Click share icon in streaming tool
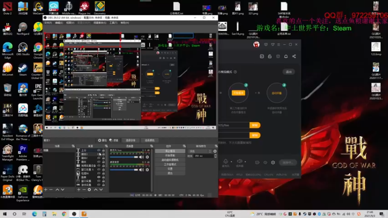Screen dimensions: 388x218 click(x=294, y=56)
